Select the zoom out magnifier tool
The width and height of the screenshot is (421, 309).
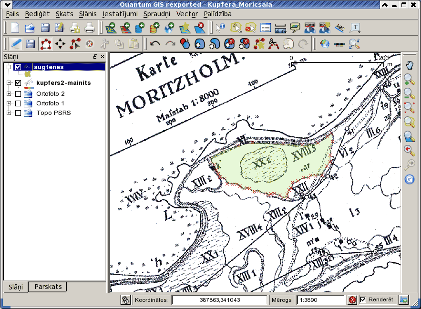pos(410,93)
